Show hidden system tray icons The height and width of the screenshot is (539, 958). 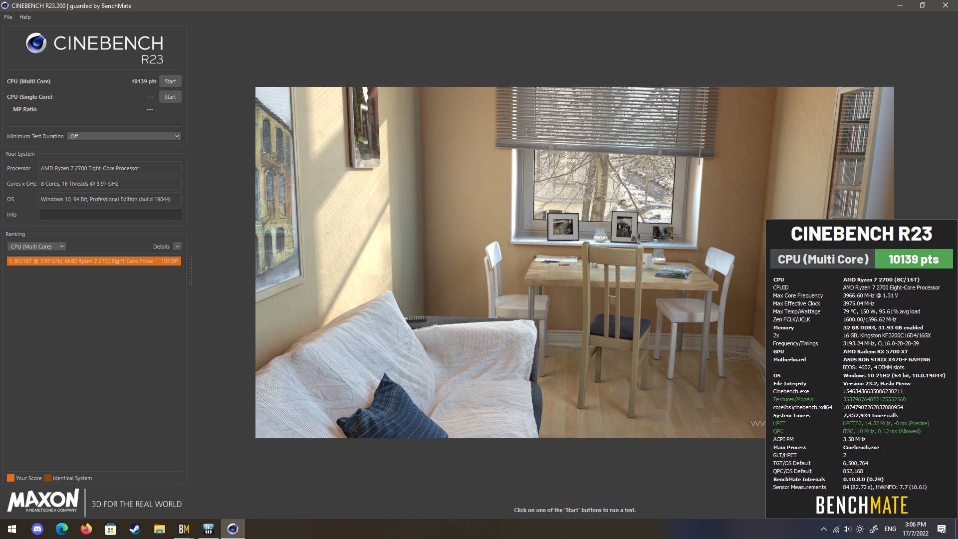click(824, 529)
